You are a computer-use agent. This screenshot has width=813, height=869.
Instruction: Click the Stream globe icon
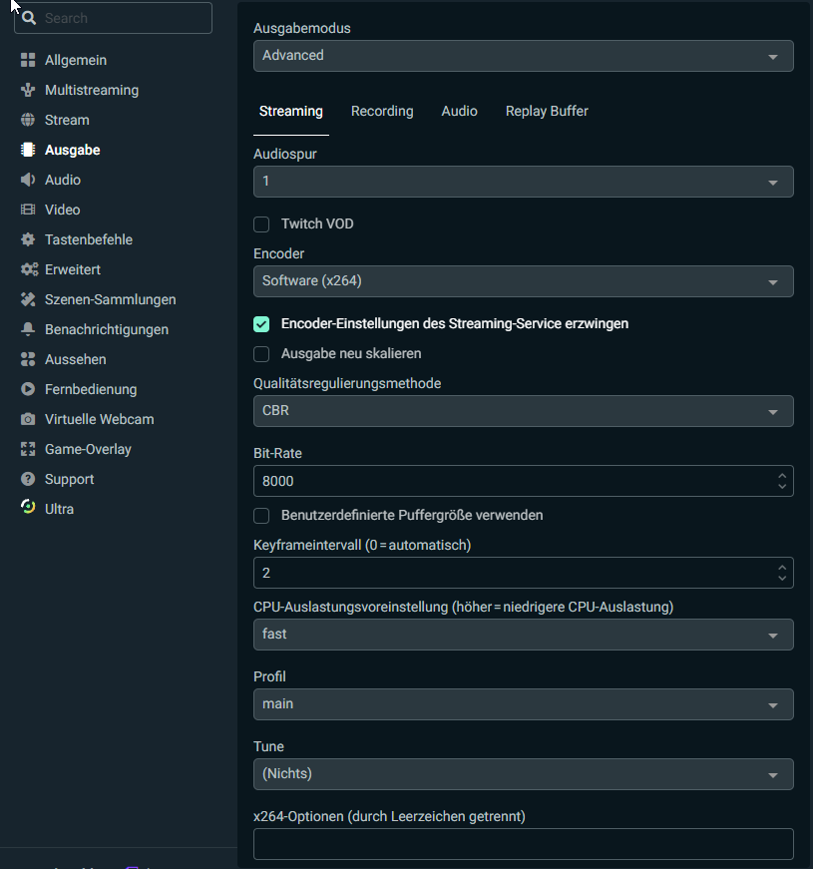pyautogui.click(x=28, y=121)
